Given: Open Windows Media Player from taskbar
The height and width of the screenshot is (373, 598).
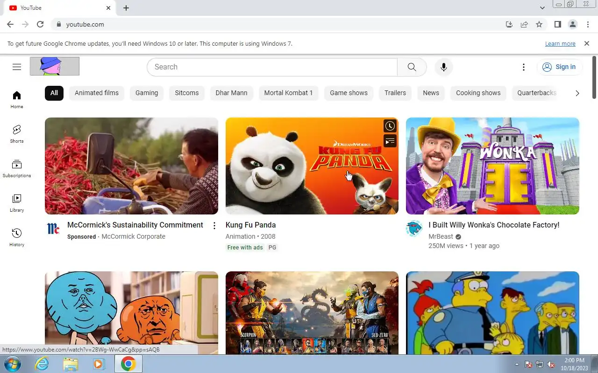Looking at the screenshot, I should (99, 364).
